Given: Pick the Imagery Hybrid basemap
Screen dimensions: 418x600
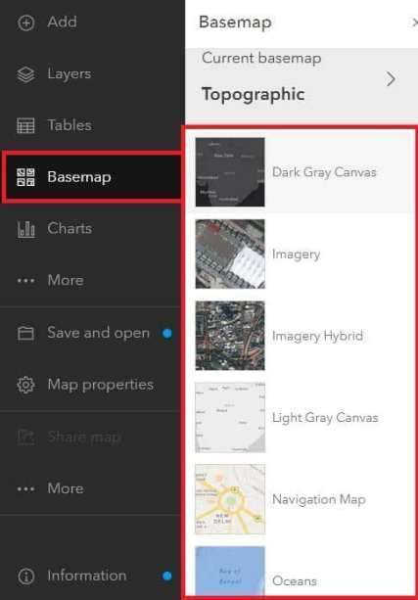Looking at the screenshot, I should coord(301,336).
